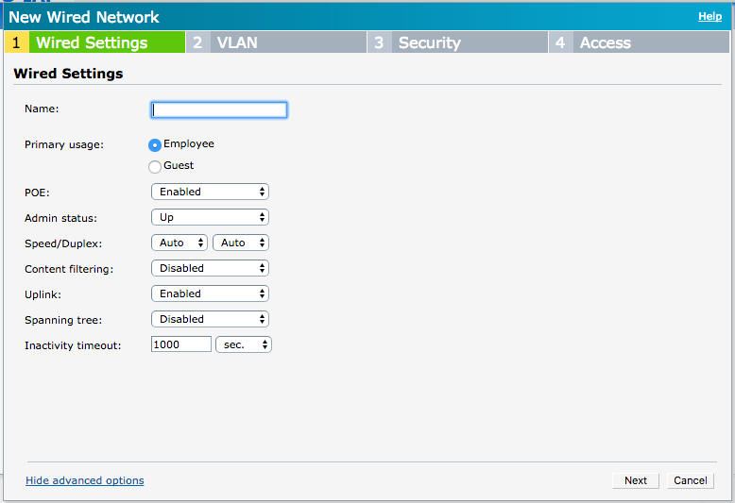
Task: Open the Spanning tree dropdown
Action: click(210, 319)
